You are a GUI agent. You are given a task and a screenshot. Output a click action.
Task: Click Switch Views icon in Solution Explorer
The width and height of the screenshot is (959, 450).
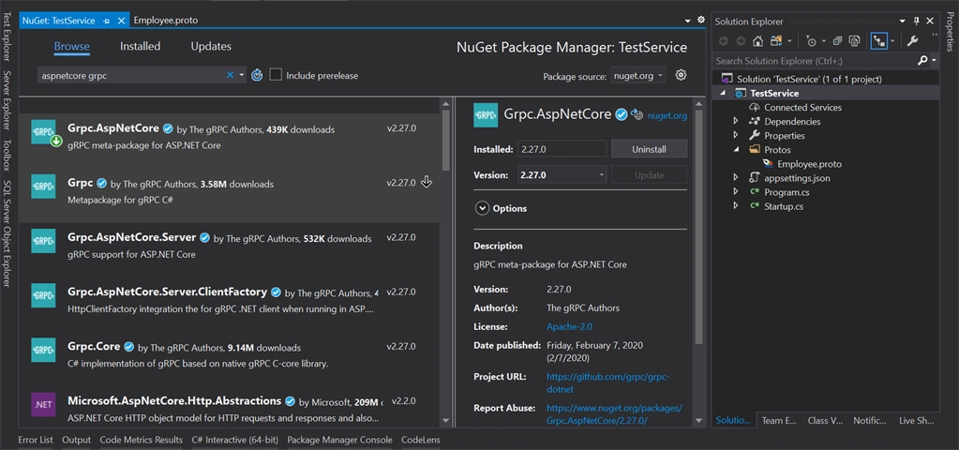776,41
